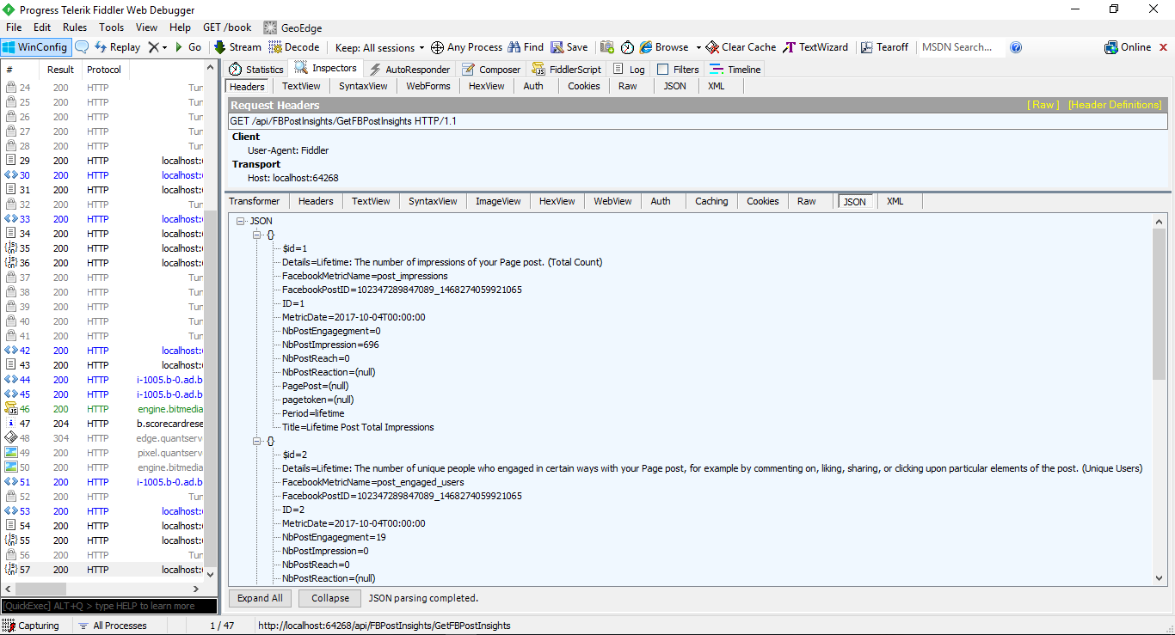The height and width of the screenshot is (635, 1175).
Task: Open the File menu
Action: pyautogui.click(x=14, y=27)
